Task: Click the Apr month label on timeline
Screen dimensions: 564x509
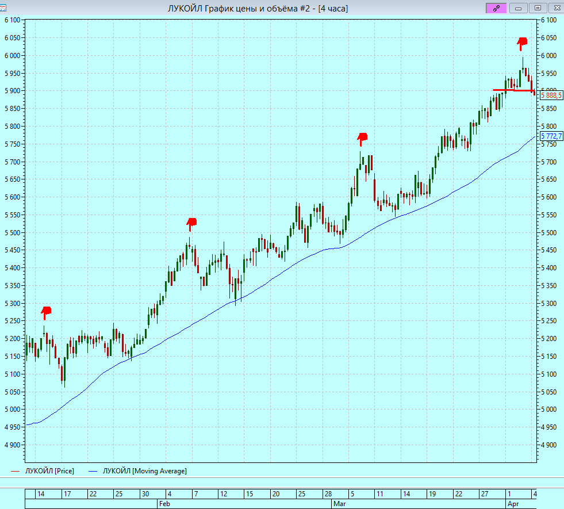Action: [513, 504]
